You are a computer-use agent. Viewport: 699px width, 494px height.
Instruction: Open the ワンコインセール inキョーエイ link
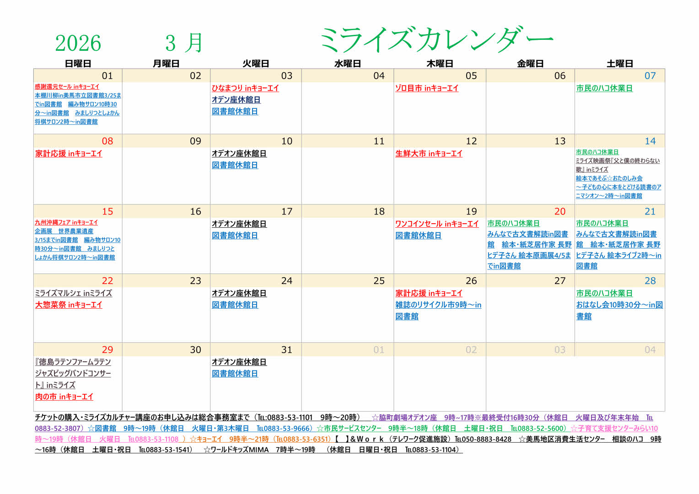pyautogui.click(x=436, y=224)
